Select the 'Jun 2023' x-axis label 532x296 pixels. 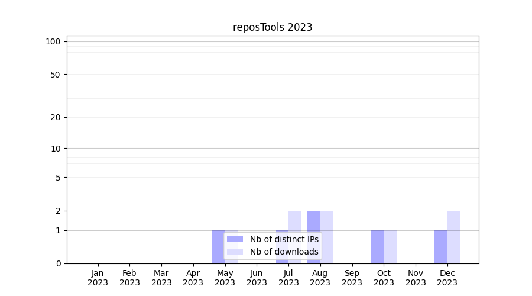[257, 278]
